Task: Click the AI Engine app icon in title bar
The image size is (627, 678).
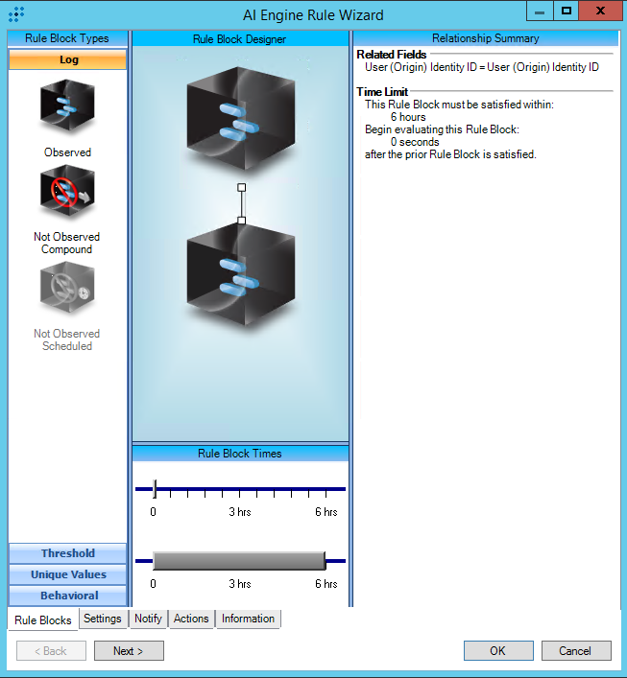Action: point(16,14)
